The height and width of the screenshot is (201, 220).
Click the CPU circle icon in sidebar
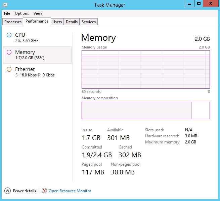click(x=9, y=35)
